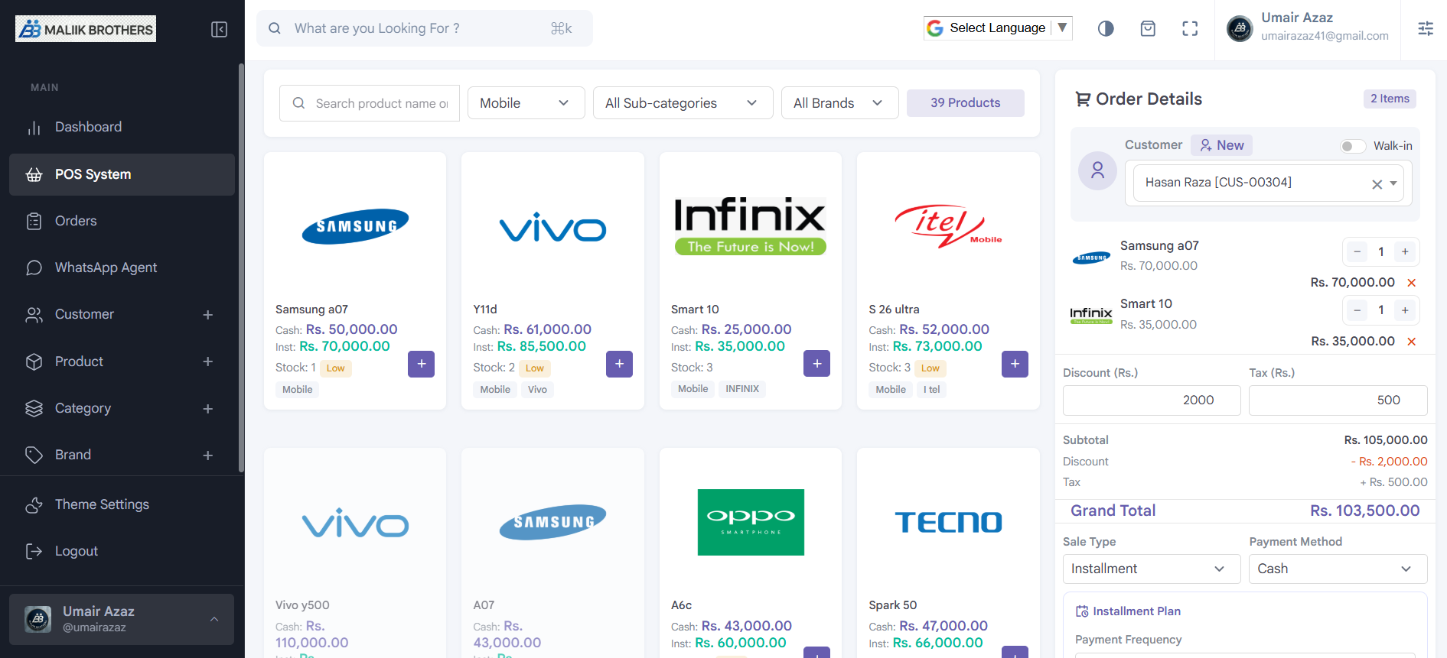Screen dimensions: 1447x658
Task: Expand the Category sidebar submenu
Action: pyautogui.click(x=122, y=408)
